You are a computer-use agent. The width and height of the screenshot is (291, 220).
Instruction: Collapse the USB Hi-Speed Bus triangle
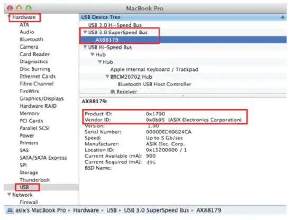click(85, 47)
